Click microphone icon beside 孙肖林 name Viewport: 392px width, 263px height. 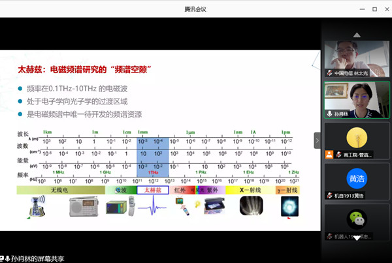[330, 114]
